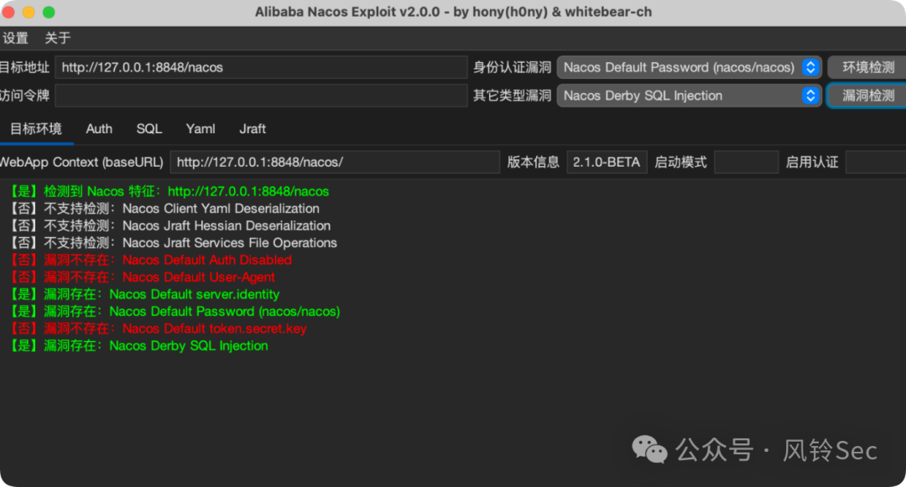Click the 'Nacos Default Auth Disabled' red log line
The width and height of the screenshot is (906, 487).
tap(150, 260)
